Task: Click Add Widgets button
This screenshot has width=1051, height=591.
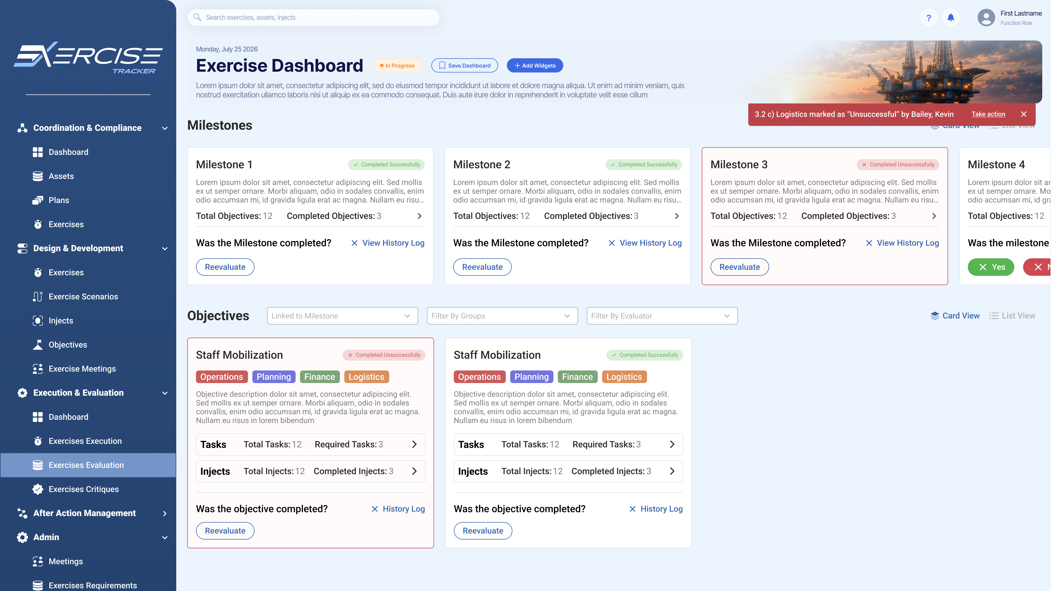Action: point(535,66)
